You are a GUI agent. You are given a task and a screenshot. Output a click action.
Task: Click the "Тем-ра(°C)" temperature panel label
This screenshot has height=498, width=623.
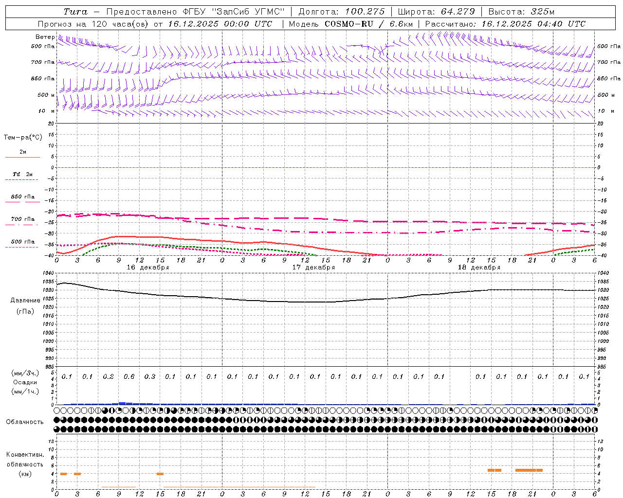[x=23, y=138]
